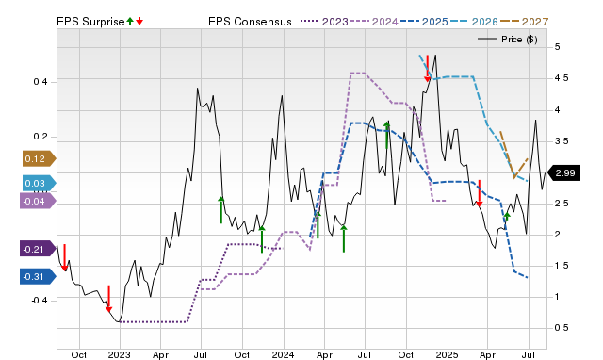
Task: Click the 0.03 light blue consensus tag
Action: (x=39, y=183)
